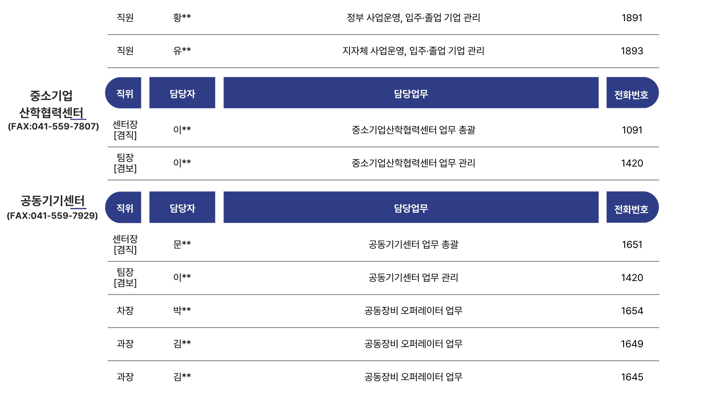Click phone extension 1891 for 황**

point(632,18)
